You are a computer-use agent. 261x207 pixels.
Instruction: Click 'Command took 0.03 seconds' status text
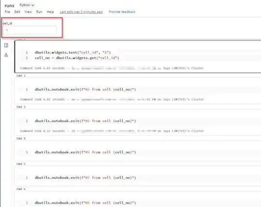point(42,68)
